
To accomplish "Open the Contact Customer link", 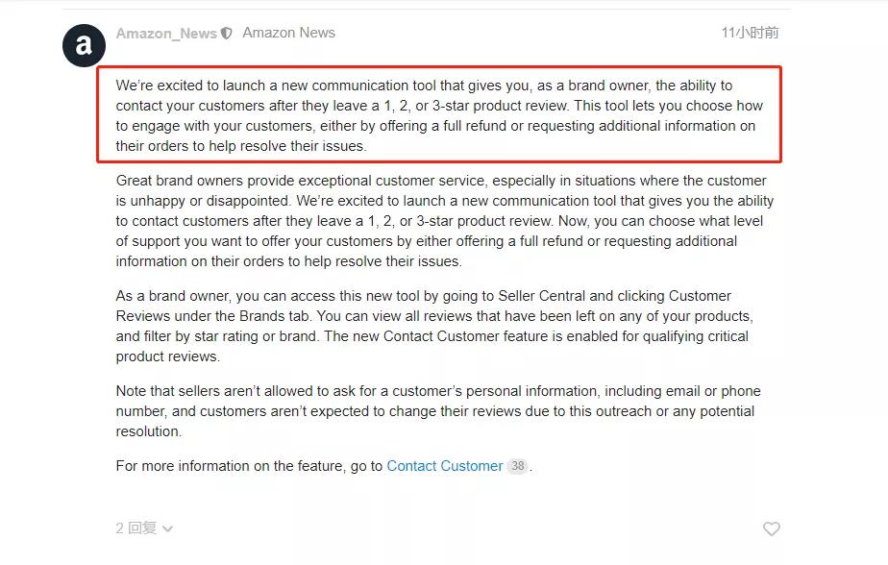I will 444,466.
